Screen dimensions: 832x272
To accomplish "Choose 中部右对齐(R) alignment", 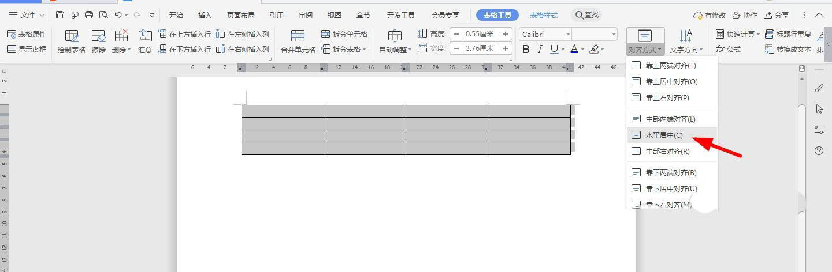I will 672,152.
